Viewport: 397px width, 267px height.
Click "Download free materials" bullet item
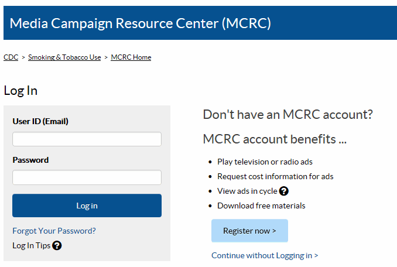point(261,206)
